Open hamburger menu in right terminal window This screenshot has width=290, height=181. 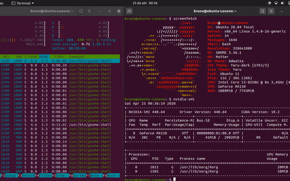(271, 11)
